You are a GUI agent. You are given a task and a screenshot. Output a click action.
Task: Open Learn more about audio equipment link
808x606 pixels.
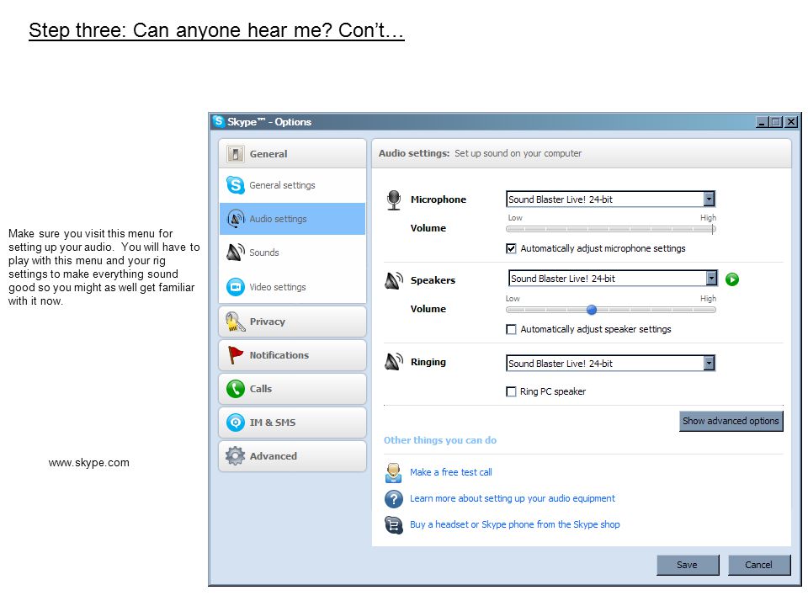(513, 498)
